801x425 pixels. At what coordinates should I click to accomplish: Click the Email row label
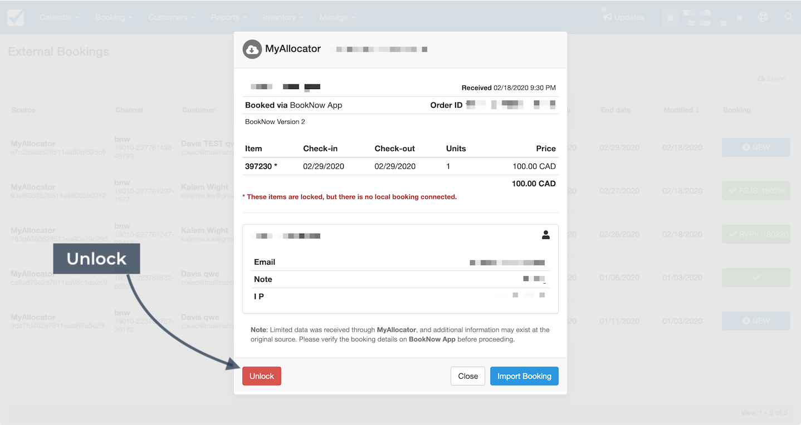[x=265, y=262]
